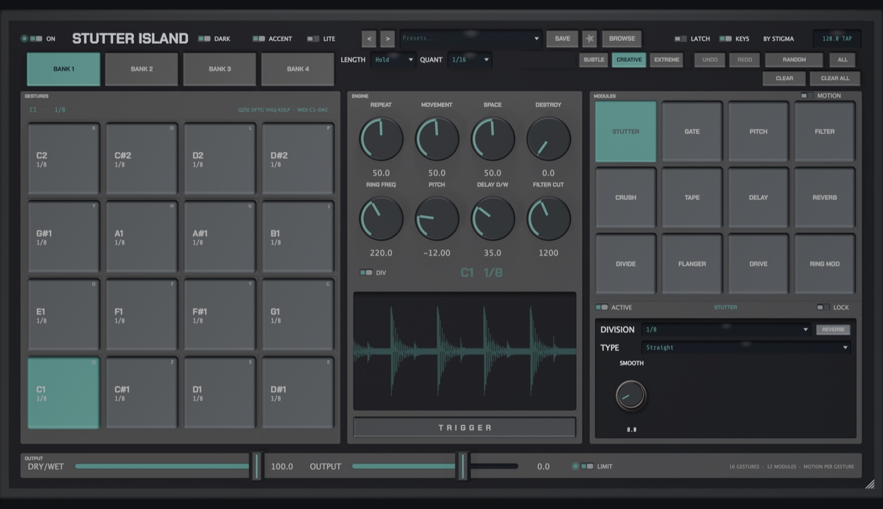Click the Pitch engine knob
This screenshot has height=509, width=883.
coord(437,219)
